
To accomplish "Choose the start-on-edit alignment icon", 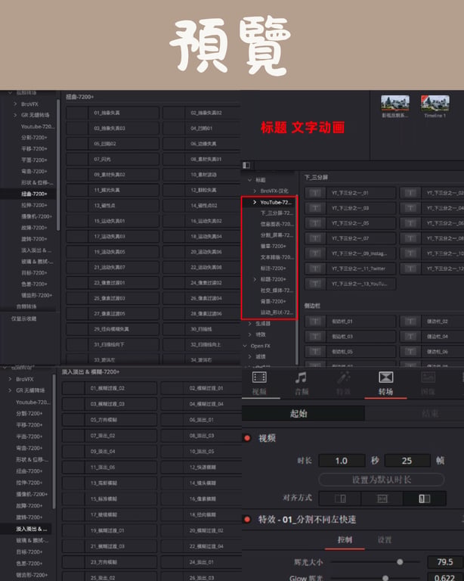I will tap(425, 499).
